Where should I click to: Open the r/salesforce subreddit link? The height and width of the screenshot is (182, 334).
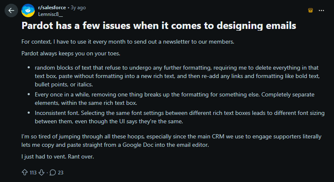[52, 8]
